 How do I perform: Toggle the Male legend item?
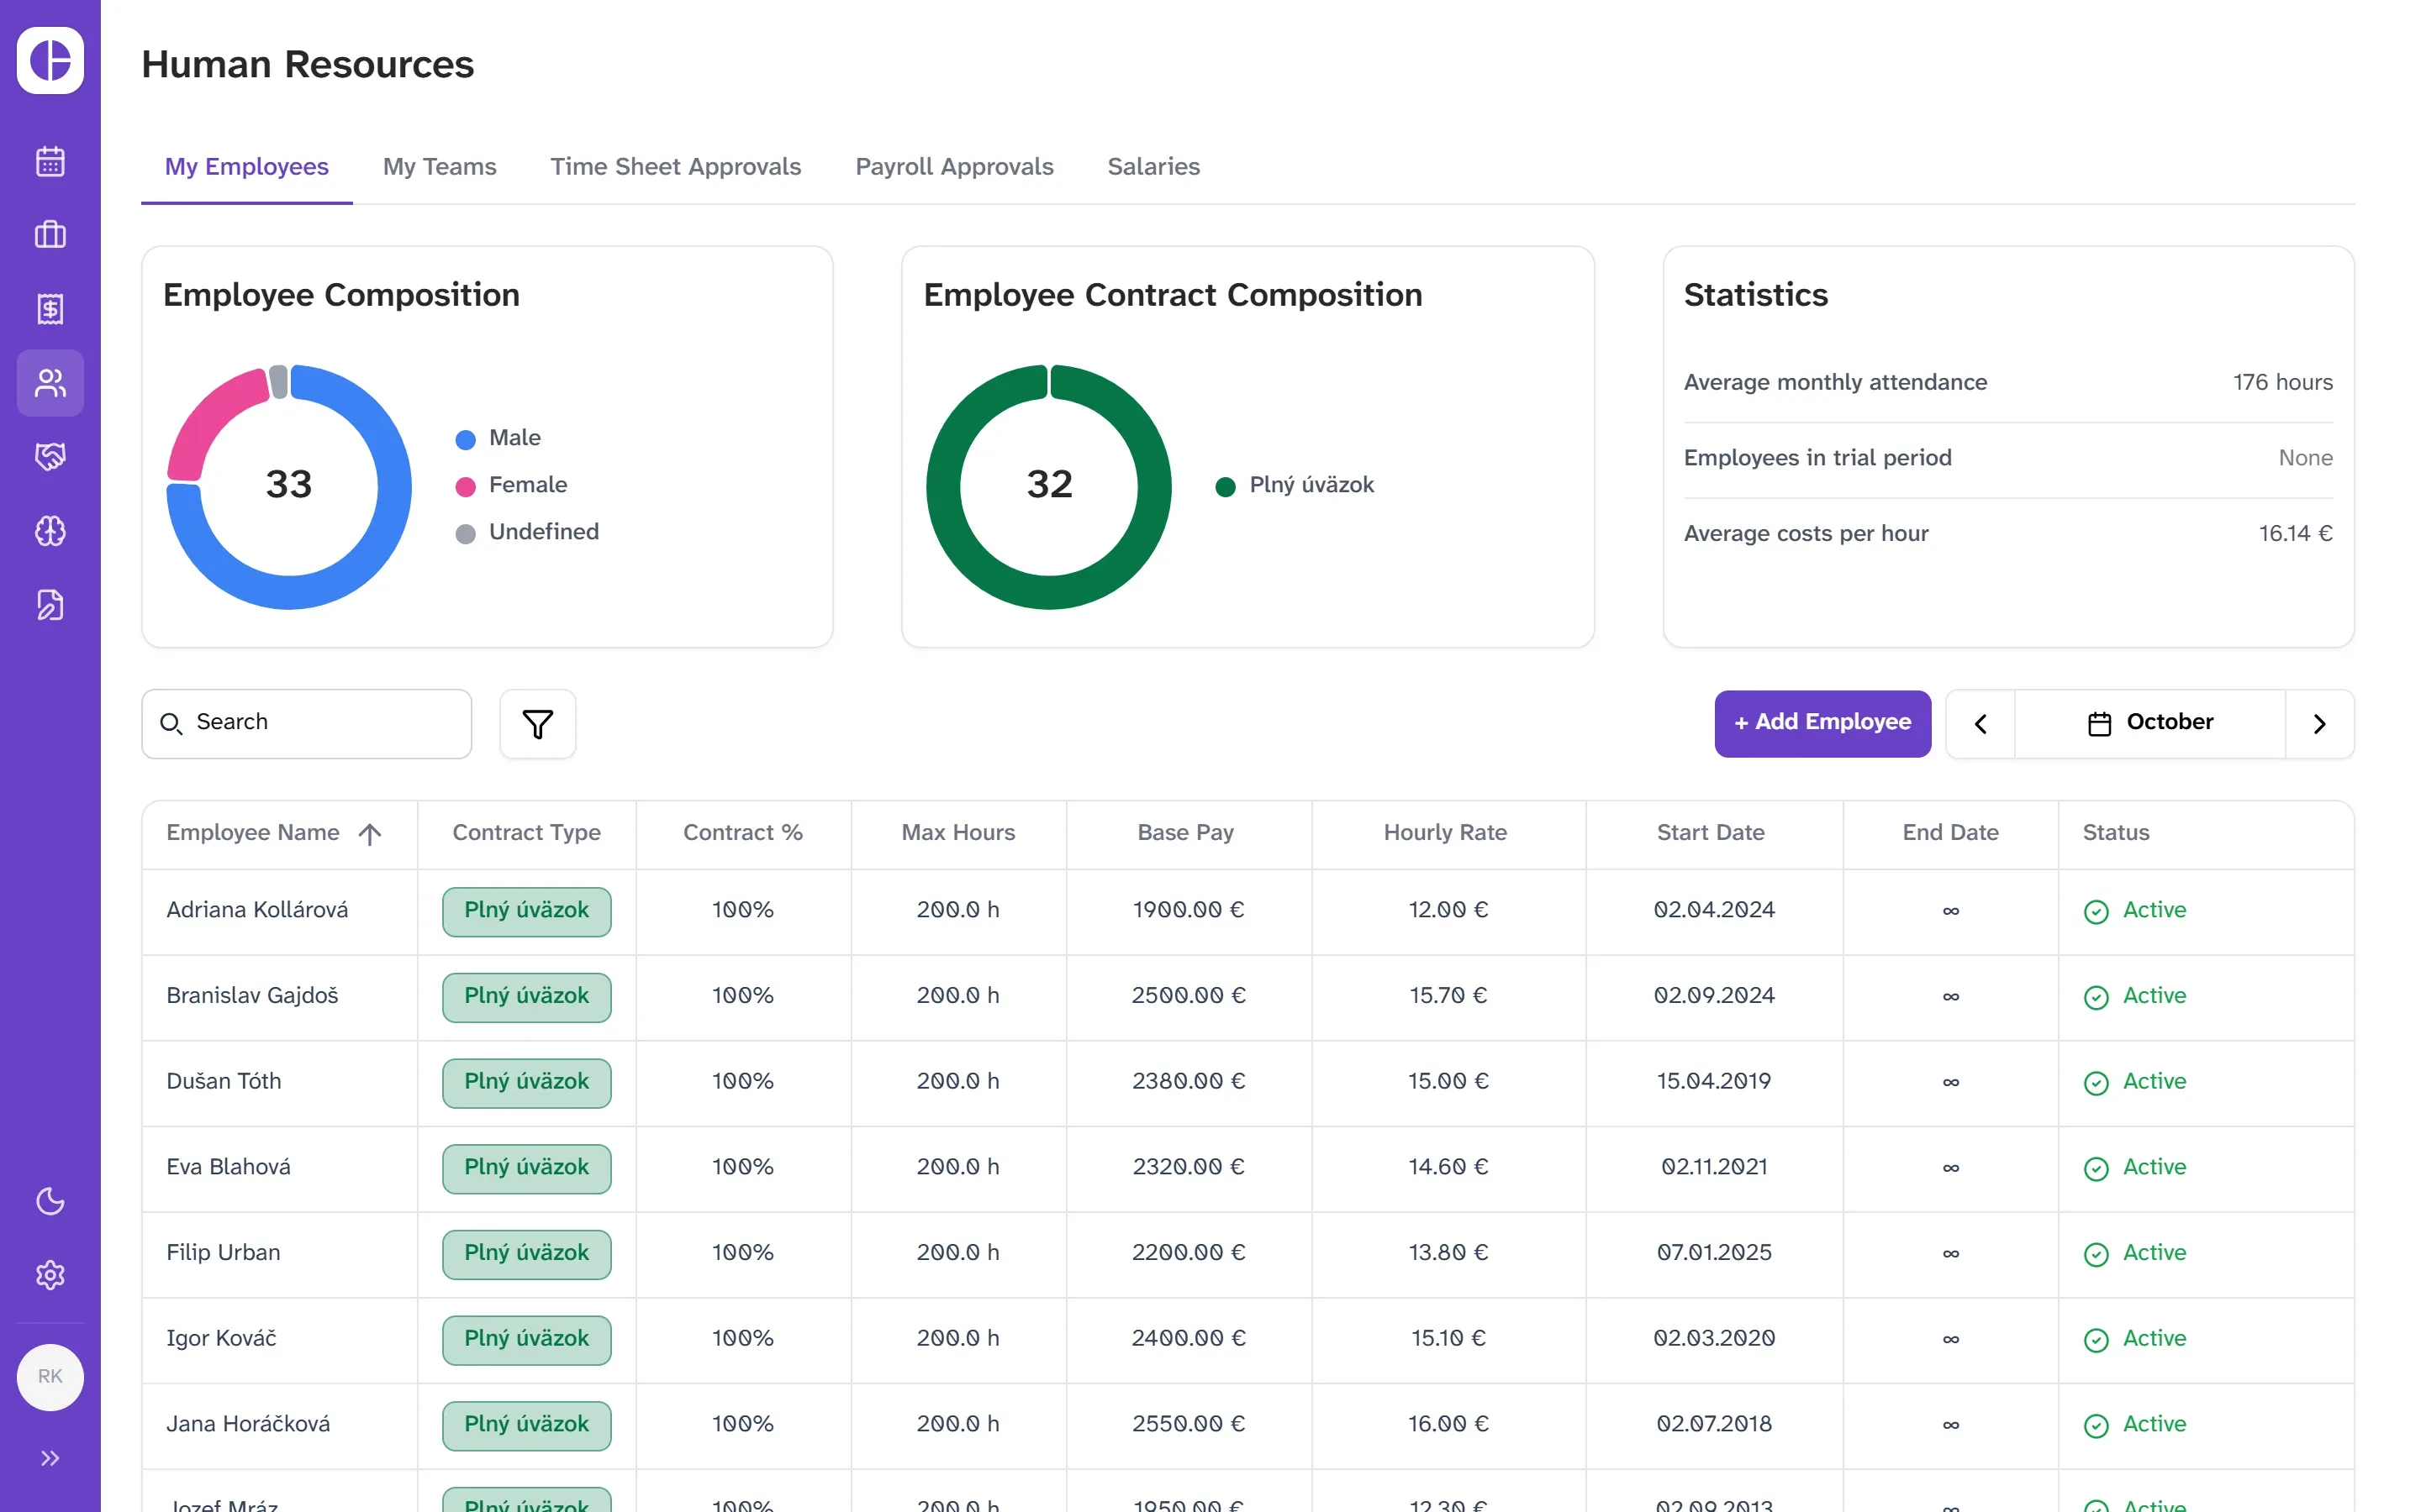pos(497,438)
